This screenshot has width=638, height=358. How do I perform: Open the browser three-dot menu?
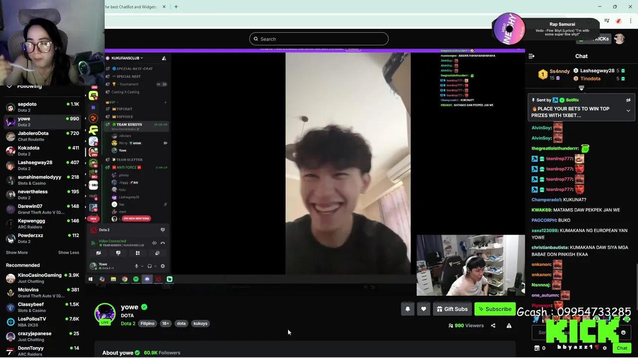[x=631, y=21]
